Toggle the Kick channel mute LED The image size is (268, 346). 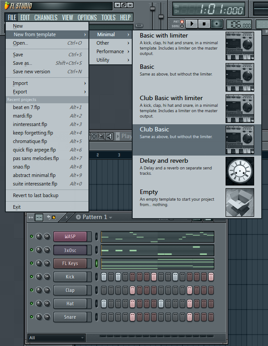point(31,277)
